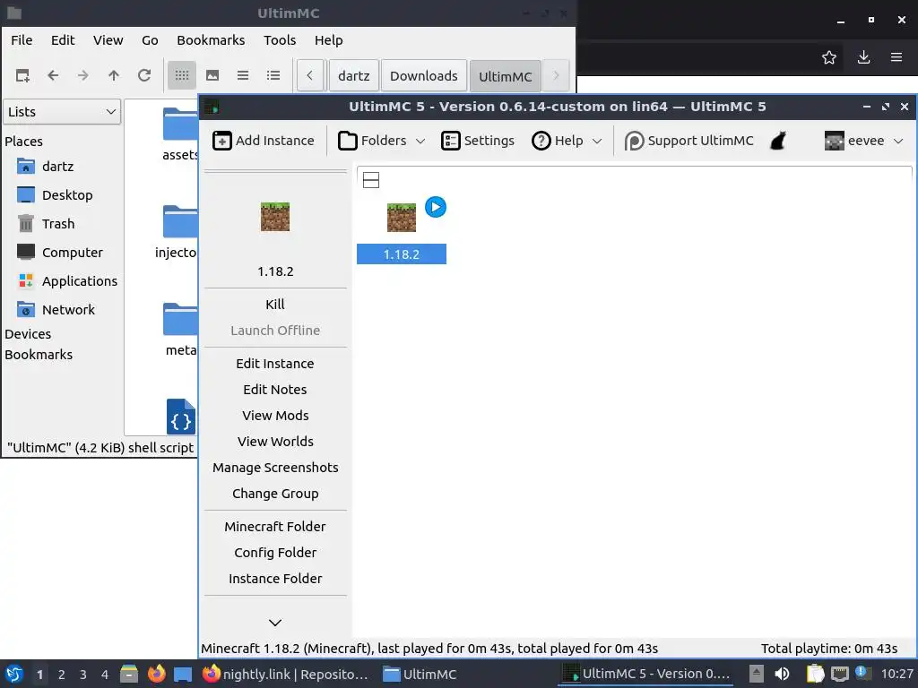Click View Worlds
918x688 pixels.
(275, 442)
